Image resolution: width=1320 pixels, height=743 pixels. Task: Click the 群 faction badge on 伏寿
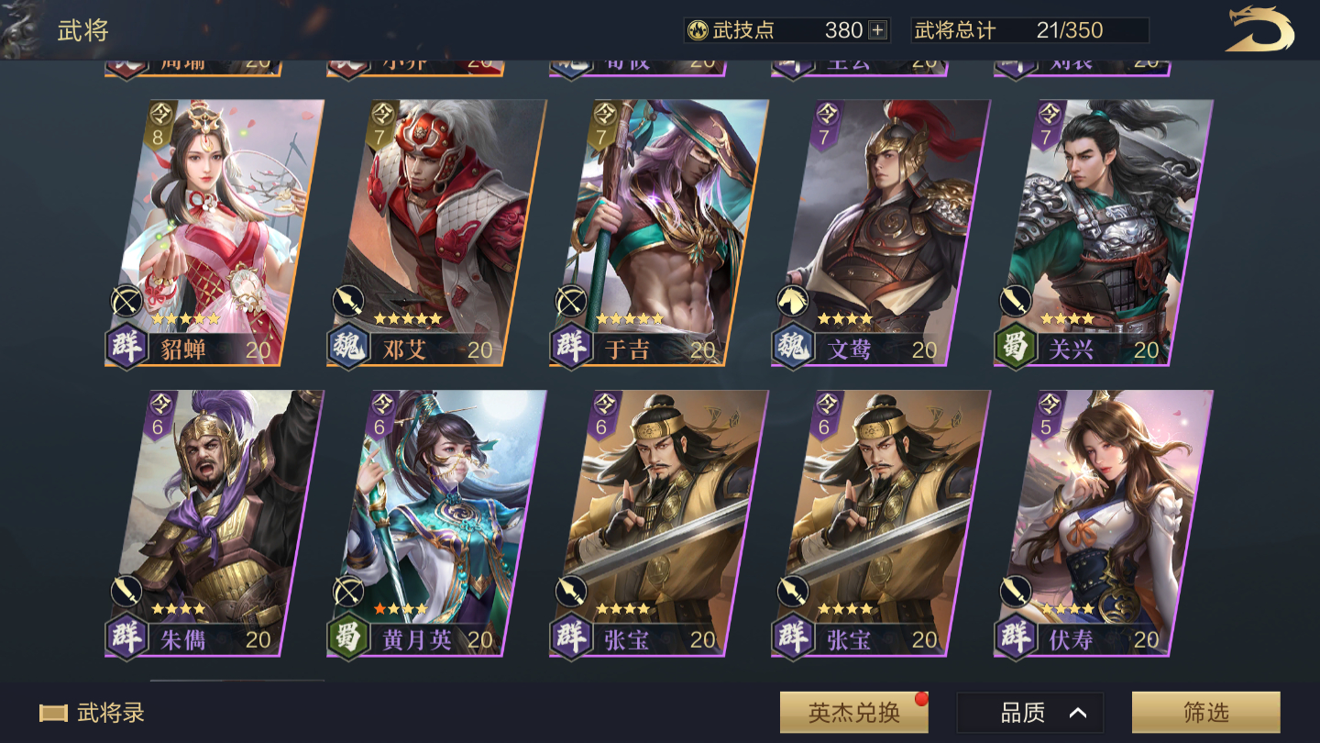(1016, 638)
